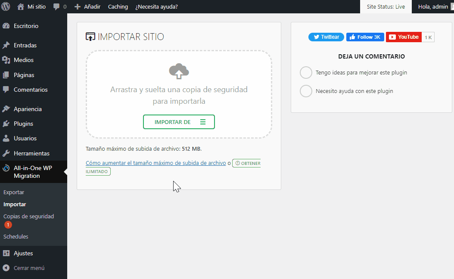Click the drag and drop upload area text
This screenshot has height=279, width=454.
pyautogui.click(x=179, y=95)
